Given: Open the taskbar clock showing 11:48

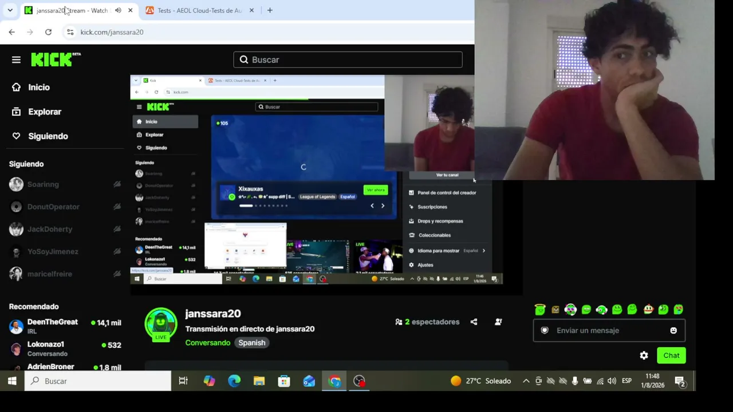Looking at the screenshot, I should point(652,381).
